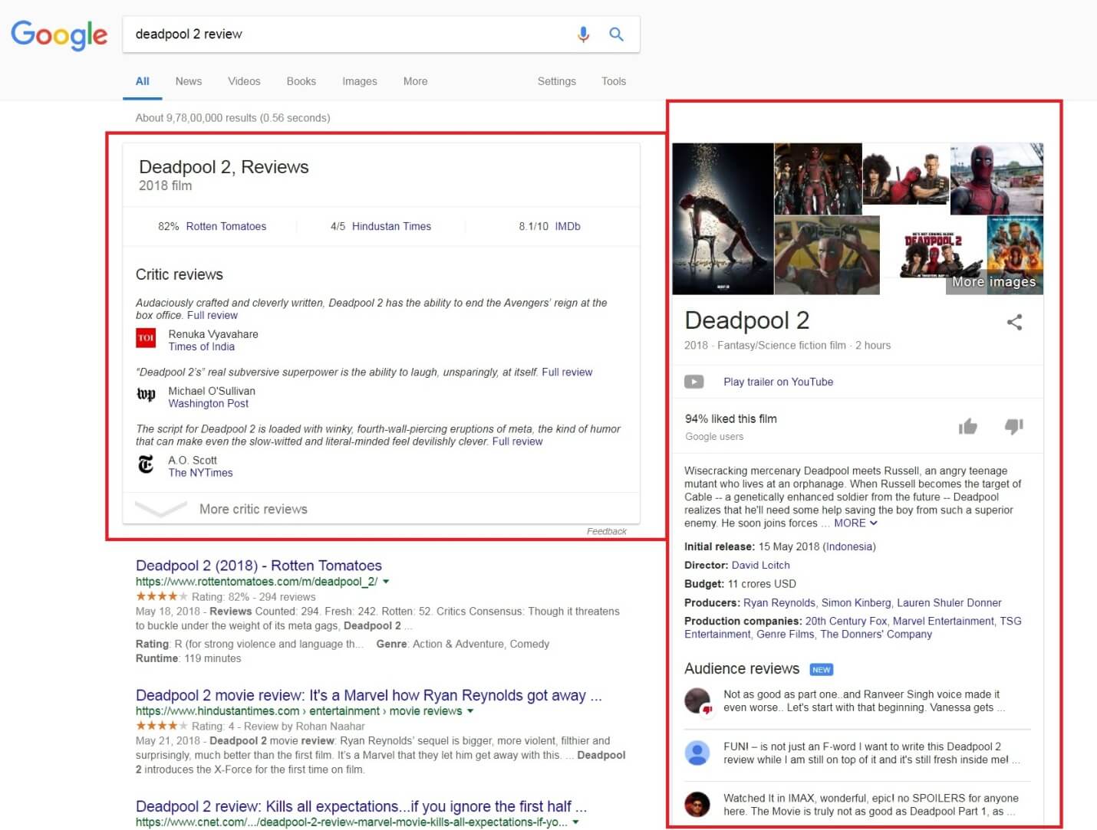Viewport: 1097px width, 830px height.
Task: Open Marvel Entertainment company link
Action: click(x=943, y=621)
